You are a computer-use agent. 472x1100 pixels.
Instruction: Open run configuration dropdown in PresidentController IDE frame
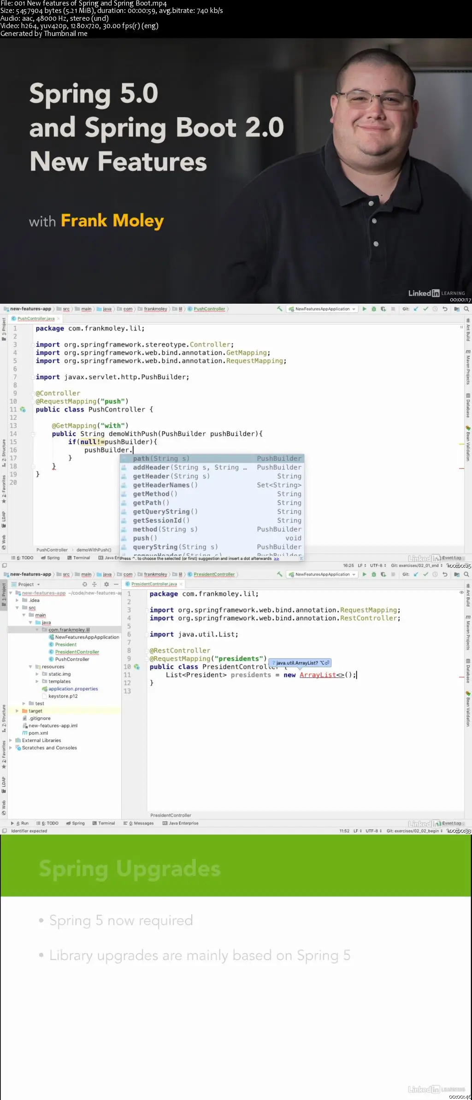(x=322, y=574)
